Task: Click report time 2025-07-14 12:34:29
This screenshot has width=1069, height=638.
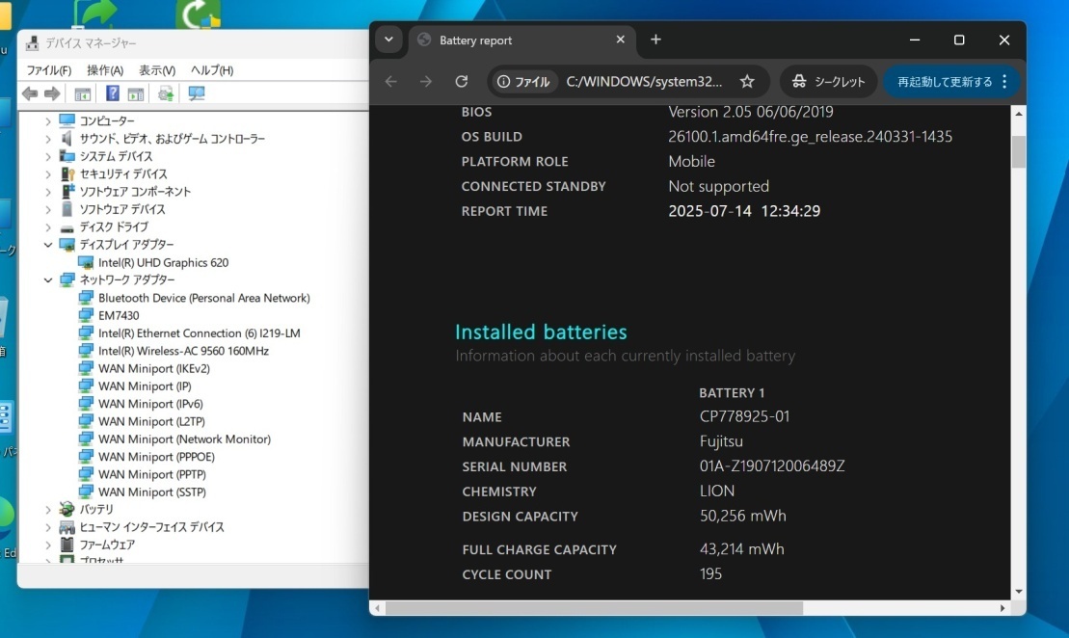Action: click(x=744, y=211)
